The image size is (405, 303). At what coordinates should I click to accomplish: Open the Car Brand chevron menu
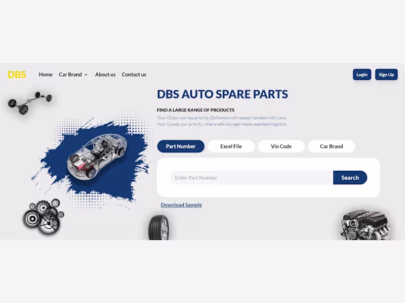86,74
